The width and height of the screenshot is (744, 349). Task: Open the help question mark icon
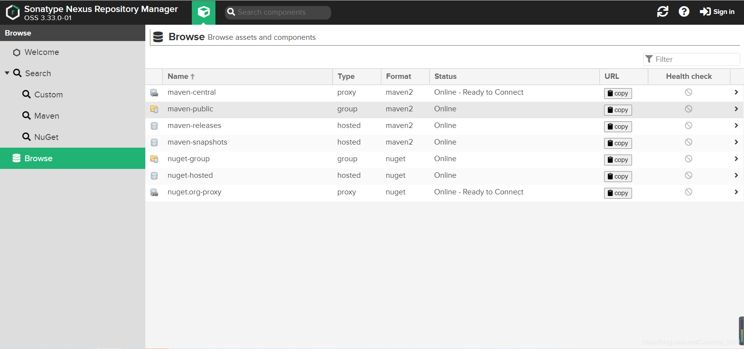tap(684, 12)
